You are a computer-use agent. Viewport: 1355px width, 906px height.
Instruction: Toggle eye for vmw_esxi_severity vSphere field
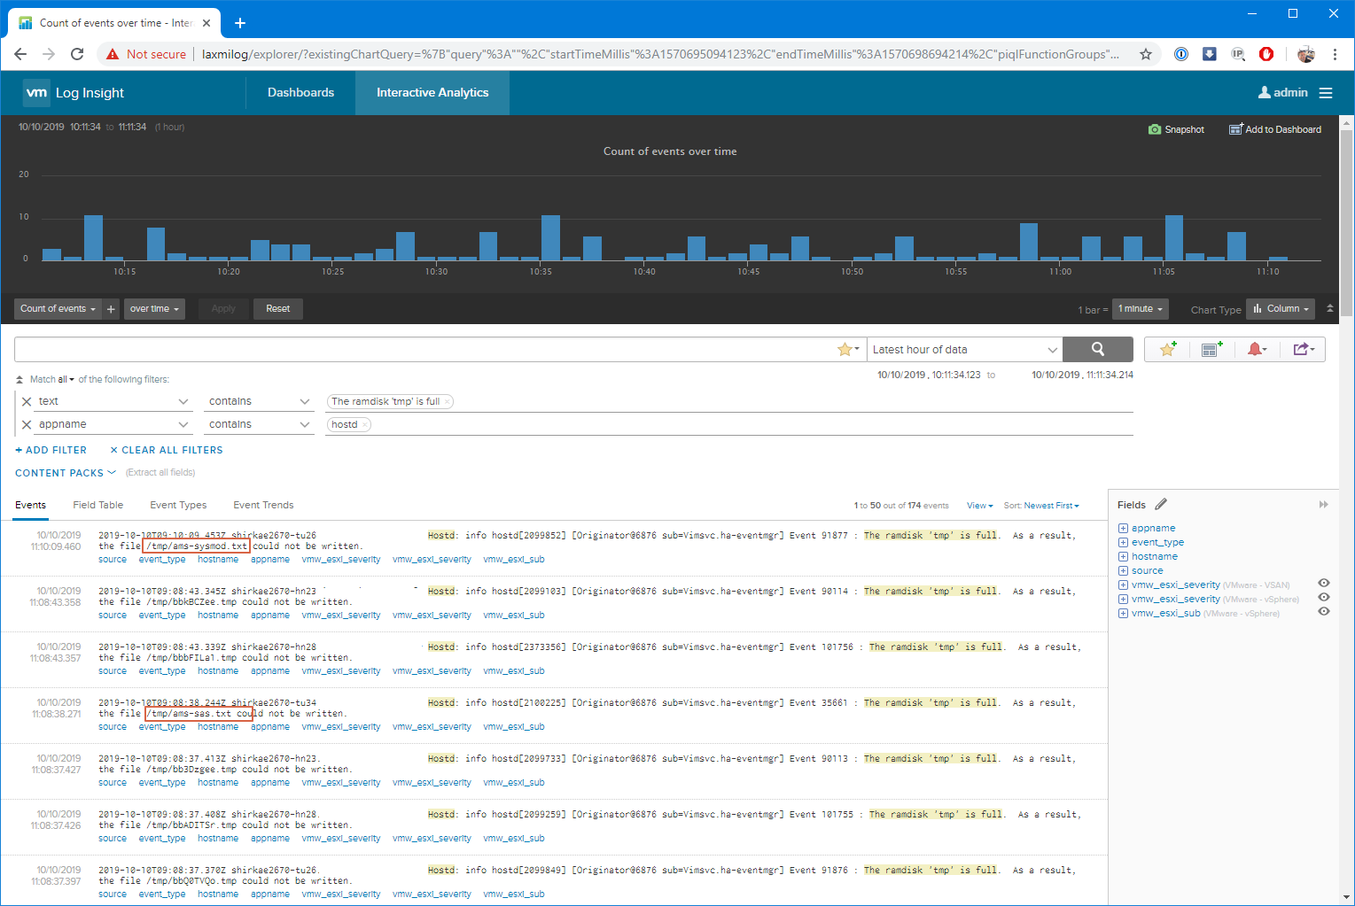[1323, 598]
